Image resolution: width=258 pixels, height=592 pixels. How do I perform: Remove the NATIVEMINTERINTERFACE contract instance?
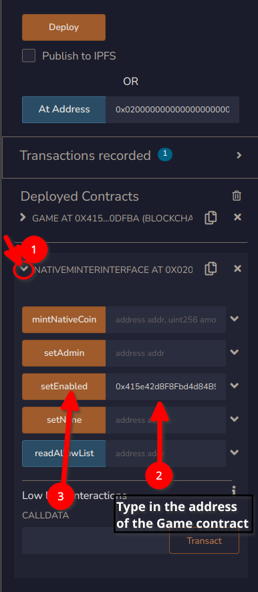coord(237,268)
